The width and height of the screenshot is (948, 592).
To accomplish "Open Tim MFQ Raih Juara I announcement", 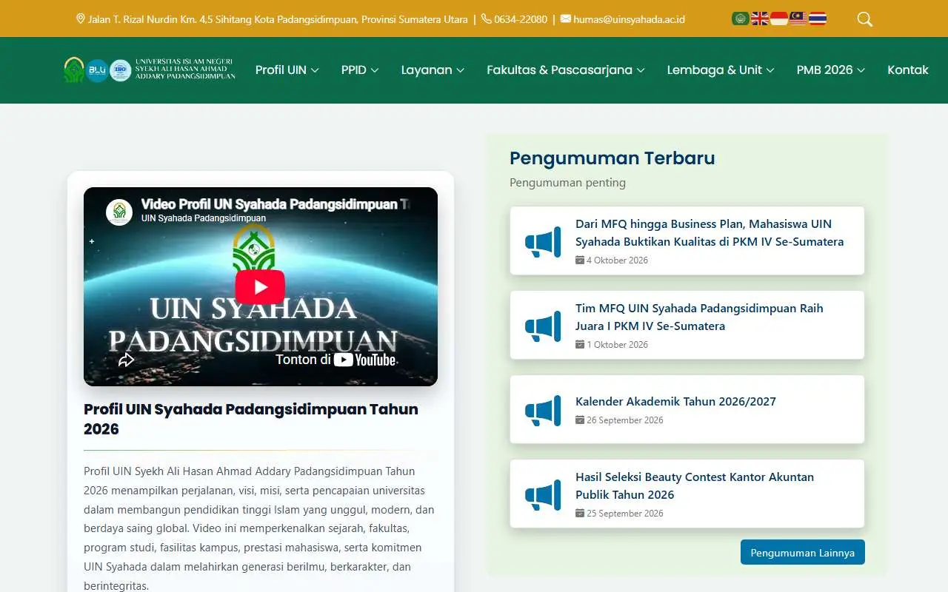I will (699, 317).
